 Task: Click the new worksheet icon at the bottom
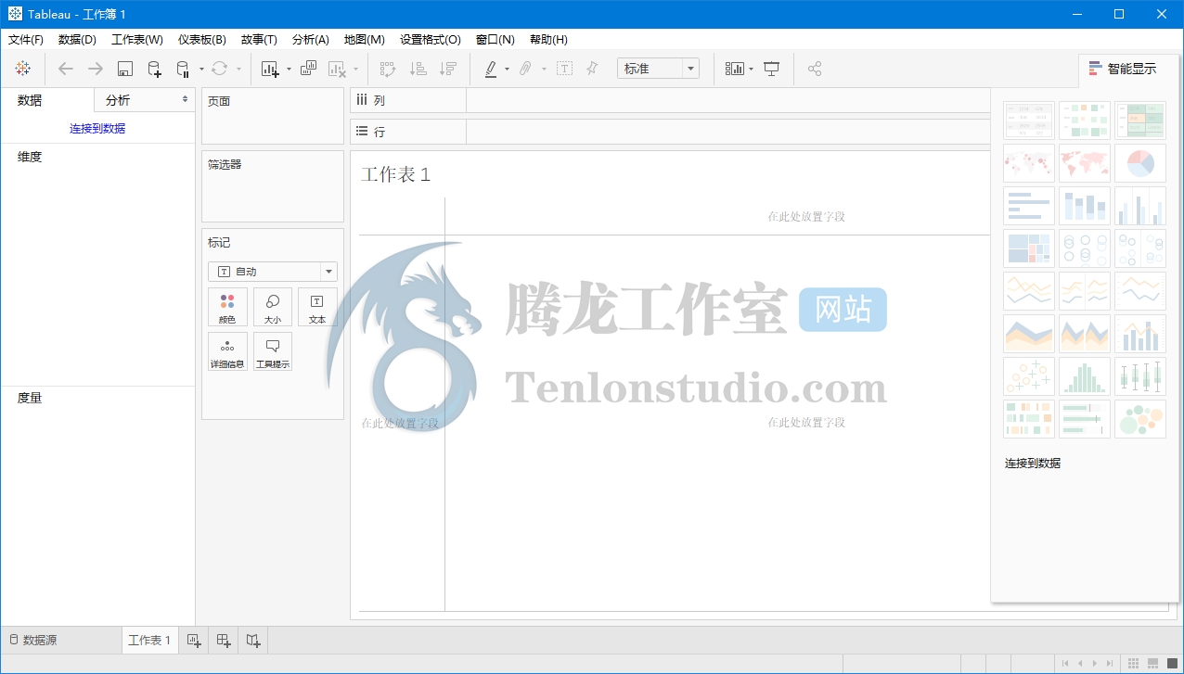tap(194, 640)
